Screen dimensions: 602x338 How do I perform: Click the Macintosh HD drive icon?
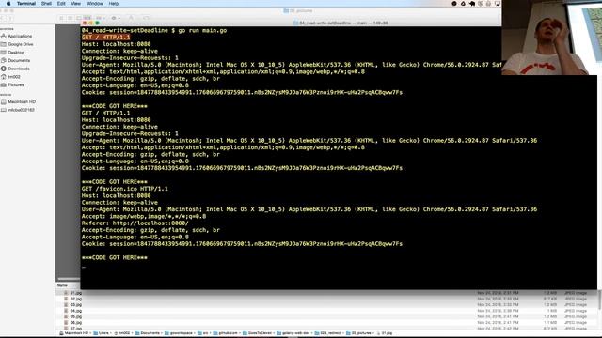click(4, 102)
